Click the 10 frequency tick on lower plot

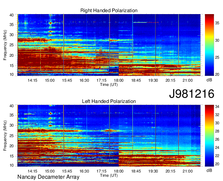[11, 165]
